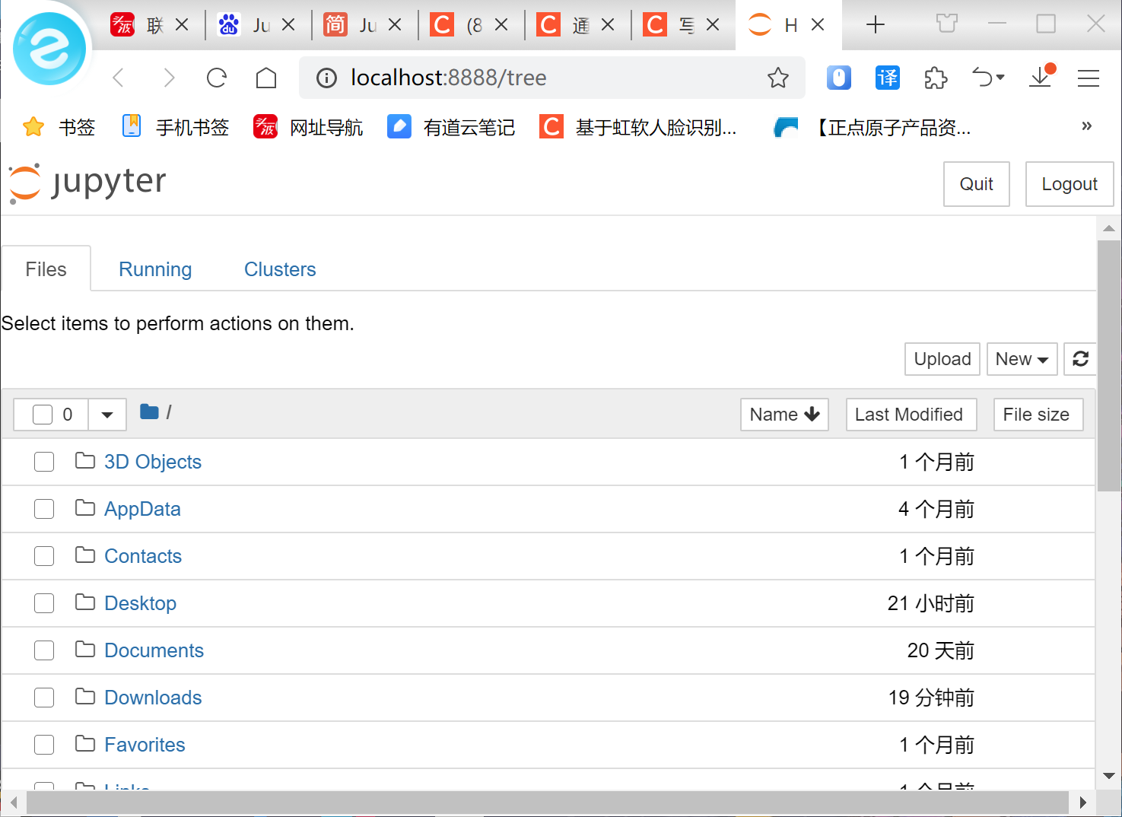Open the selection filter dropdown arrow

pyautogui.click(x=106, y=414)
